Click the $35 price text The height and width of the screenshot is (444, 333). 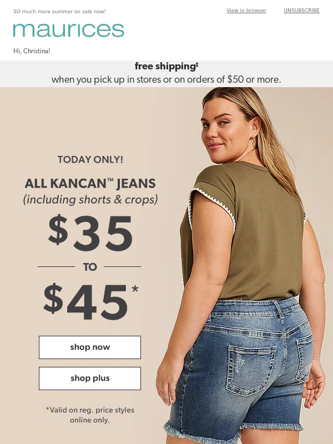point(90,233)
